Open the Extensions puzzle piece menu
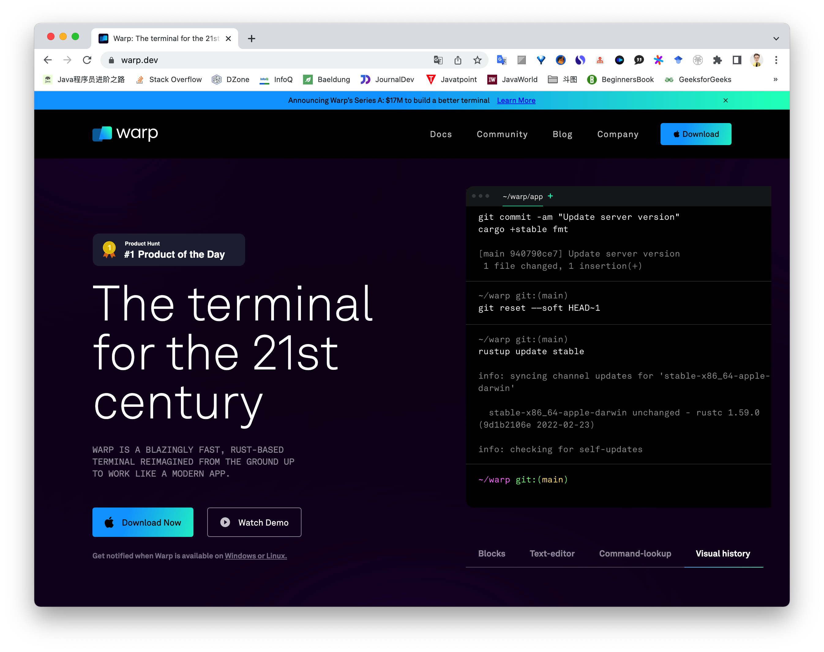The image size is (824, 652). (717, 60)
